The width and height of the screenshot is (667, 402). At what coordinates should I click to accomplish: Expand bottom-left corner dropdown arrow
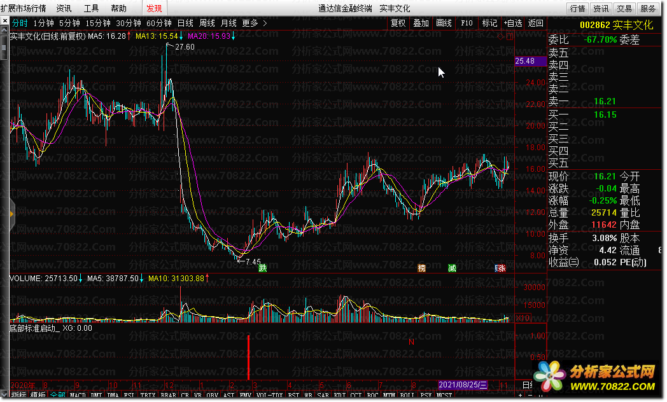tap(4, 395)
